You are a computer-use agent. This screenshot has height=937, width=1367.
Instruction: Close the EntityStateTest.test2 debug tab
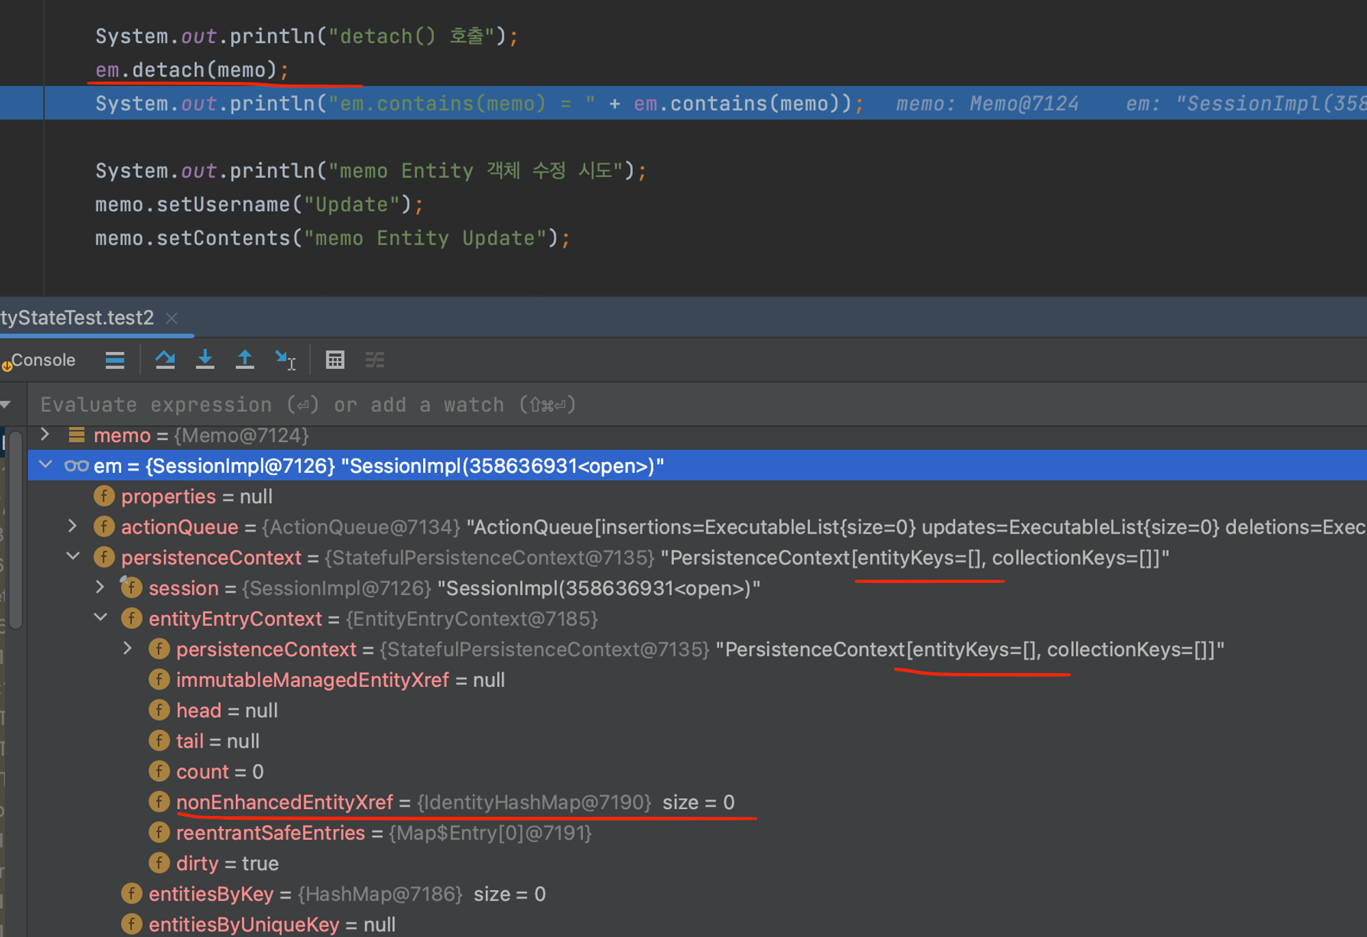click(172, 318)
